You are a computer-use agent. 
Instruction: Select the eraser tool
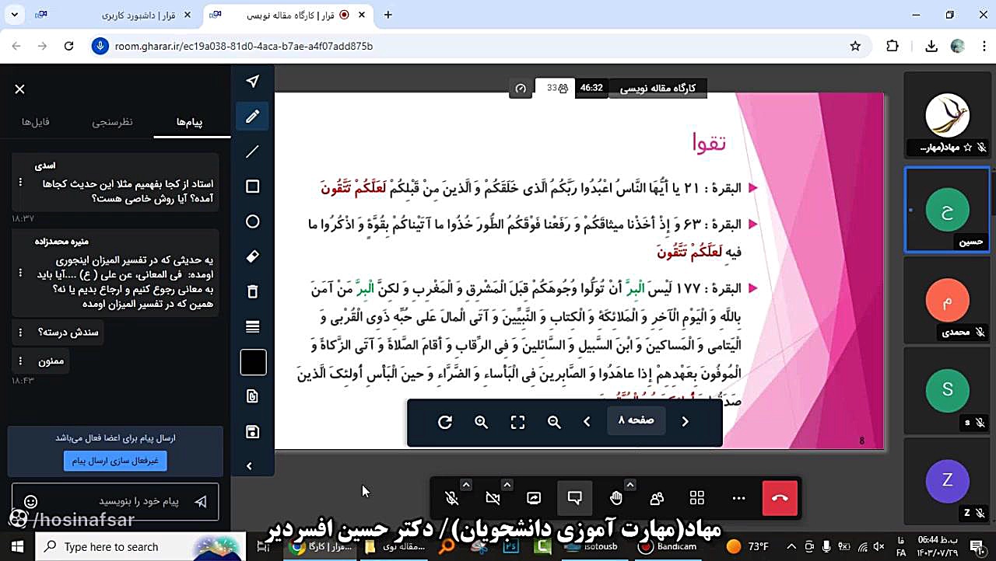252,256
